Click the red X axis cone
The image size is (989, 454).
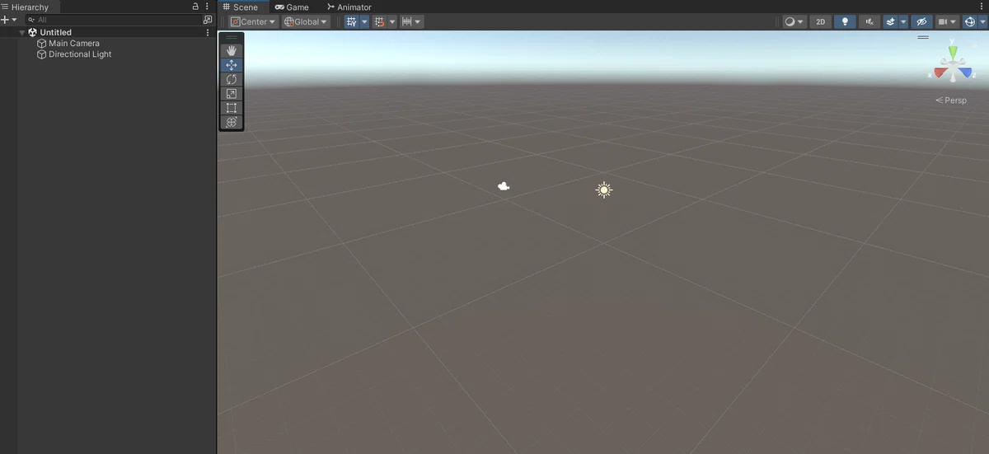point(940,73)
